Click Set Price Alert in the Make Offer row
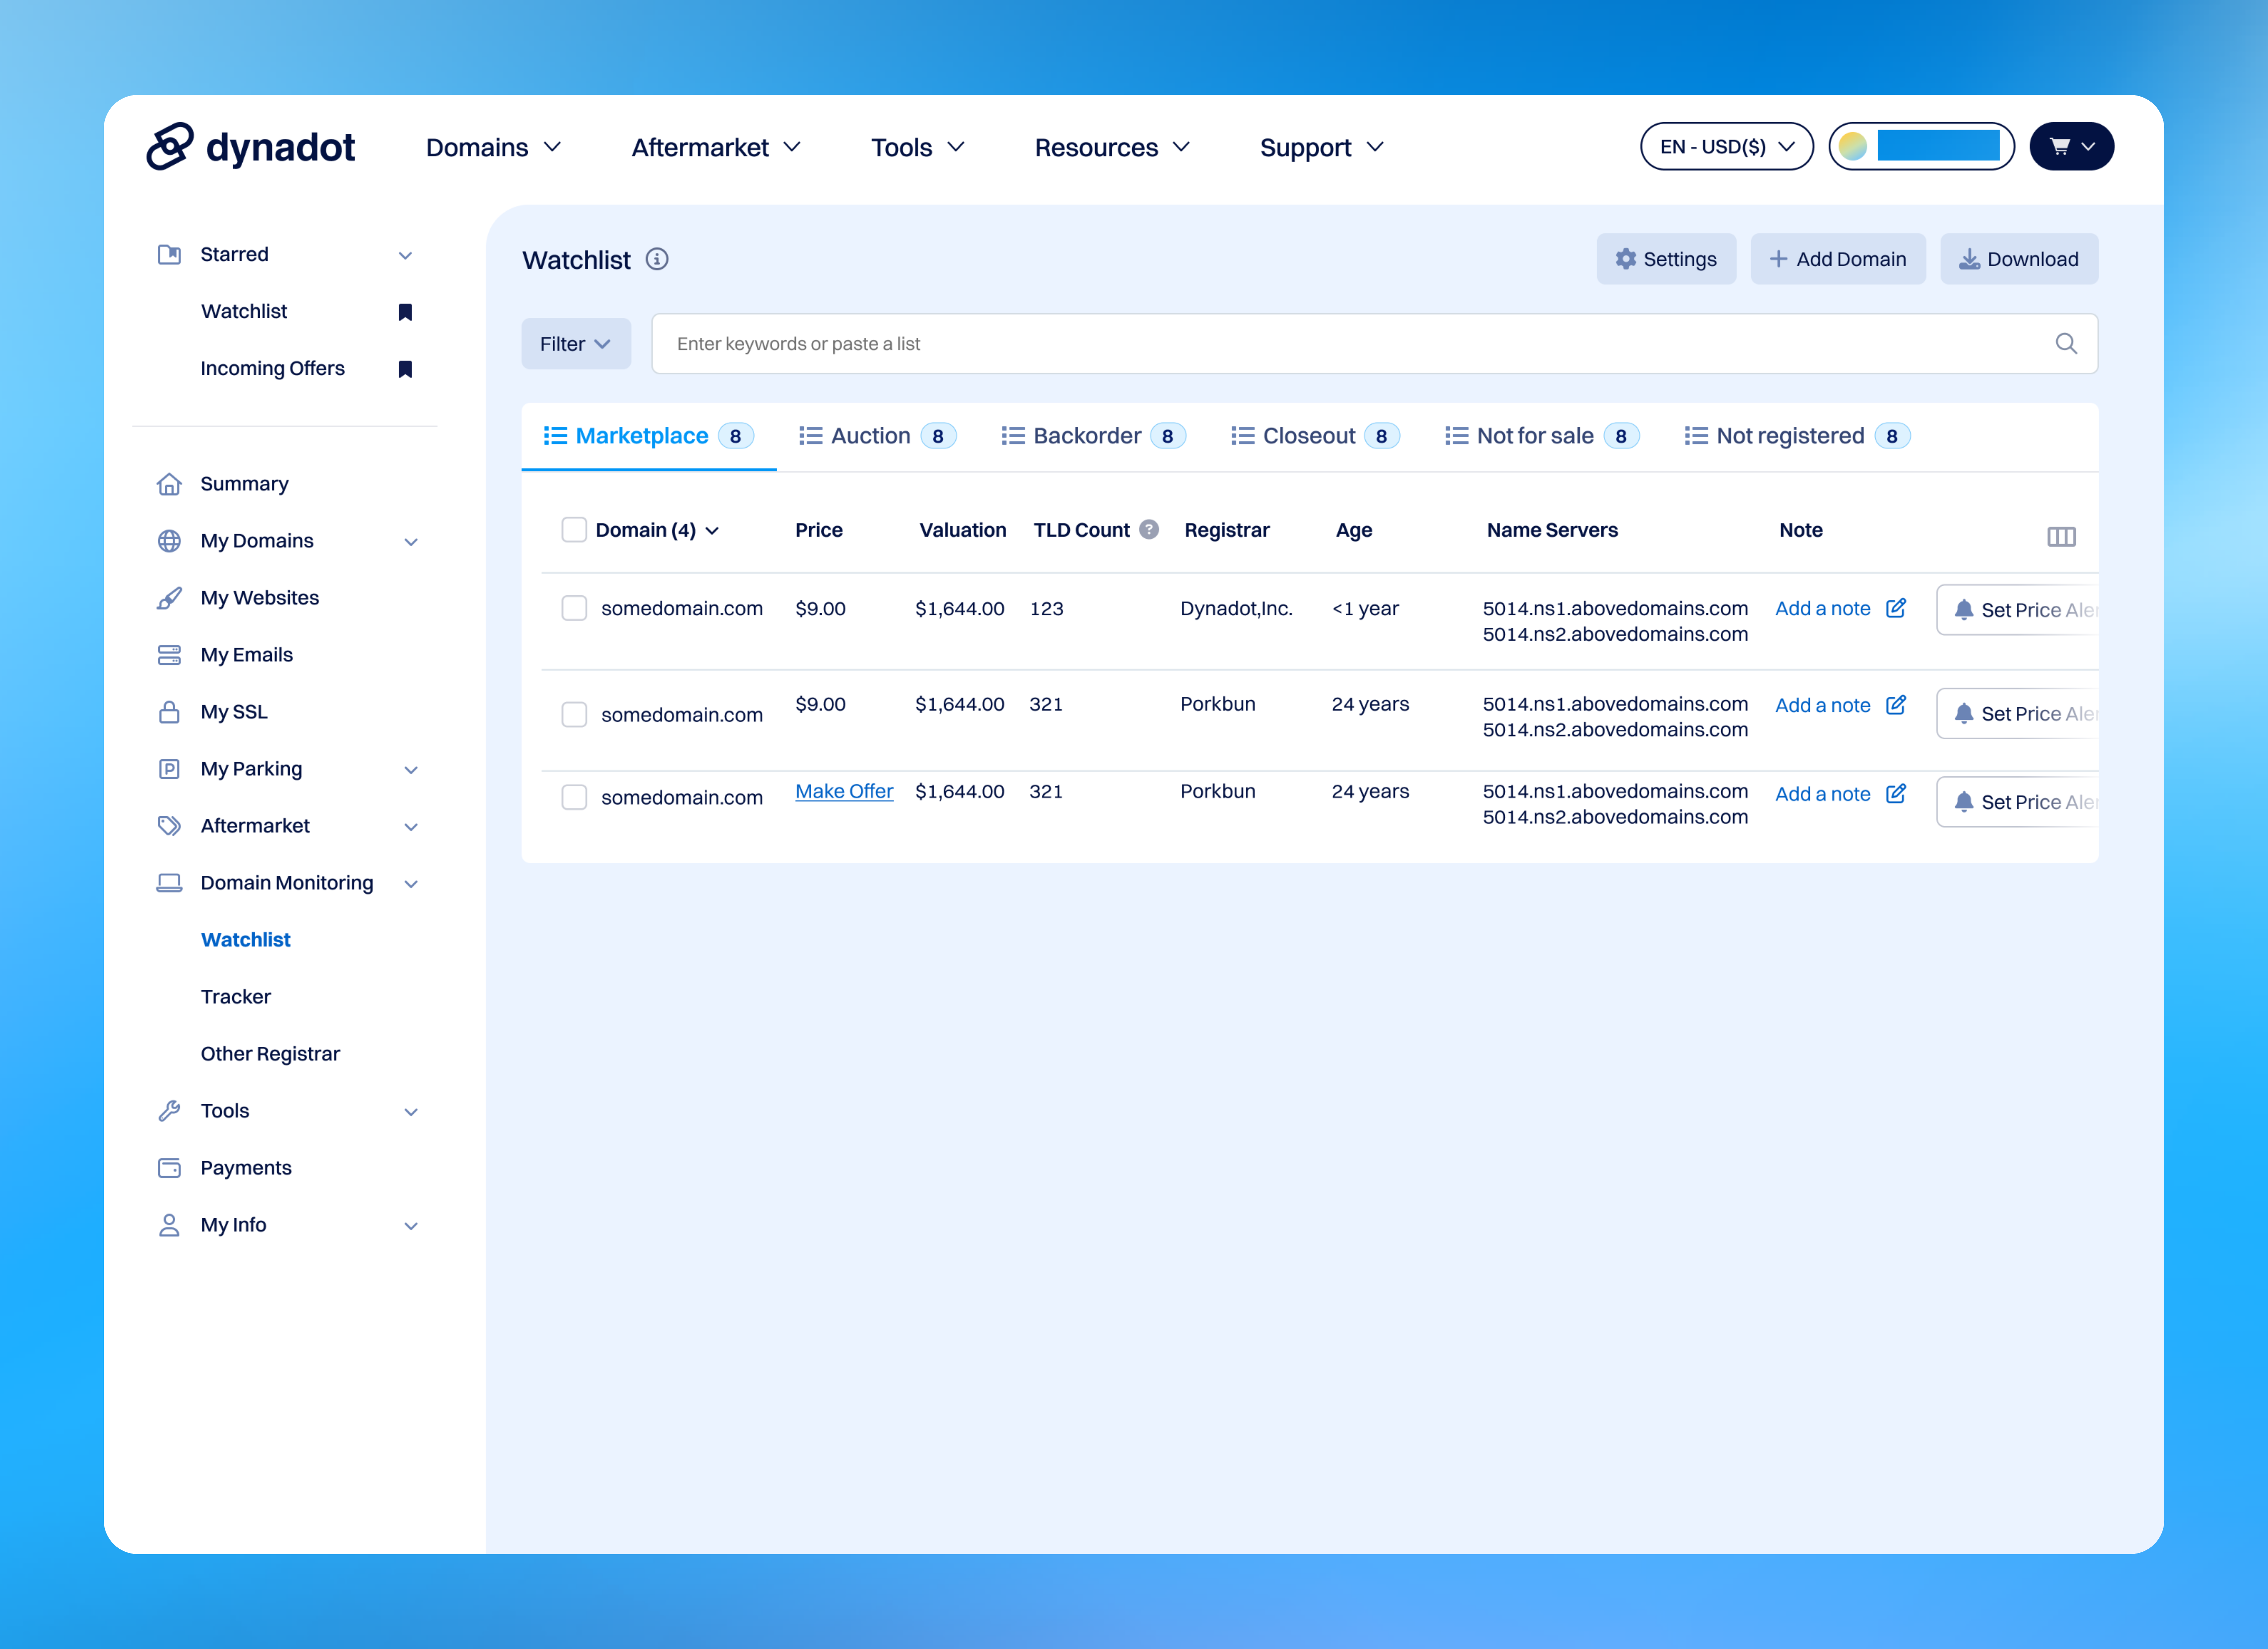 2017,802
